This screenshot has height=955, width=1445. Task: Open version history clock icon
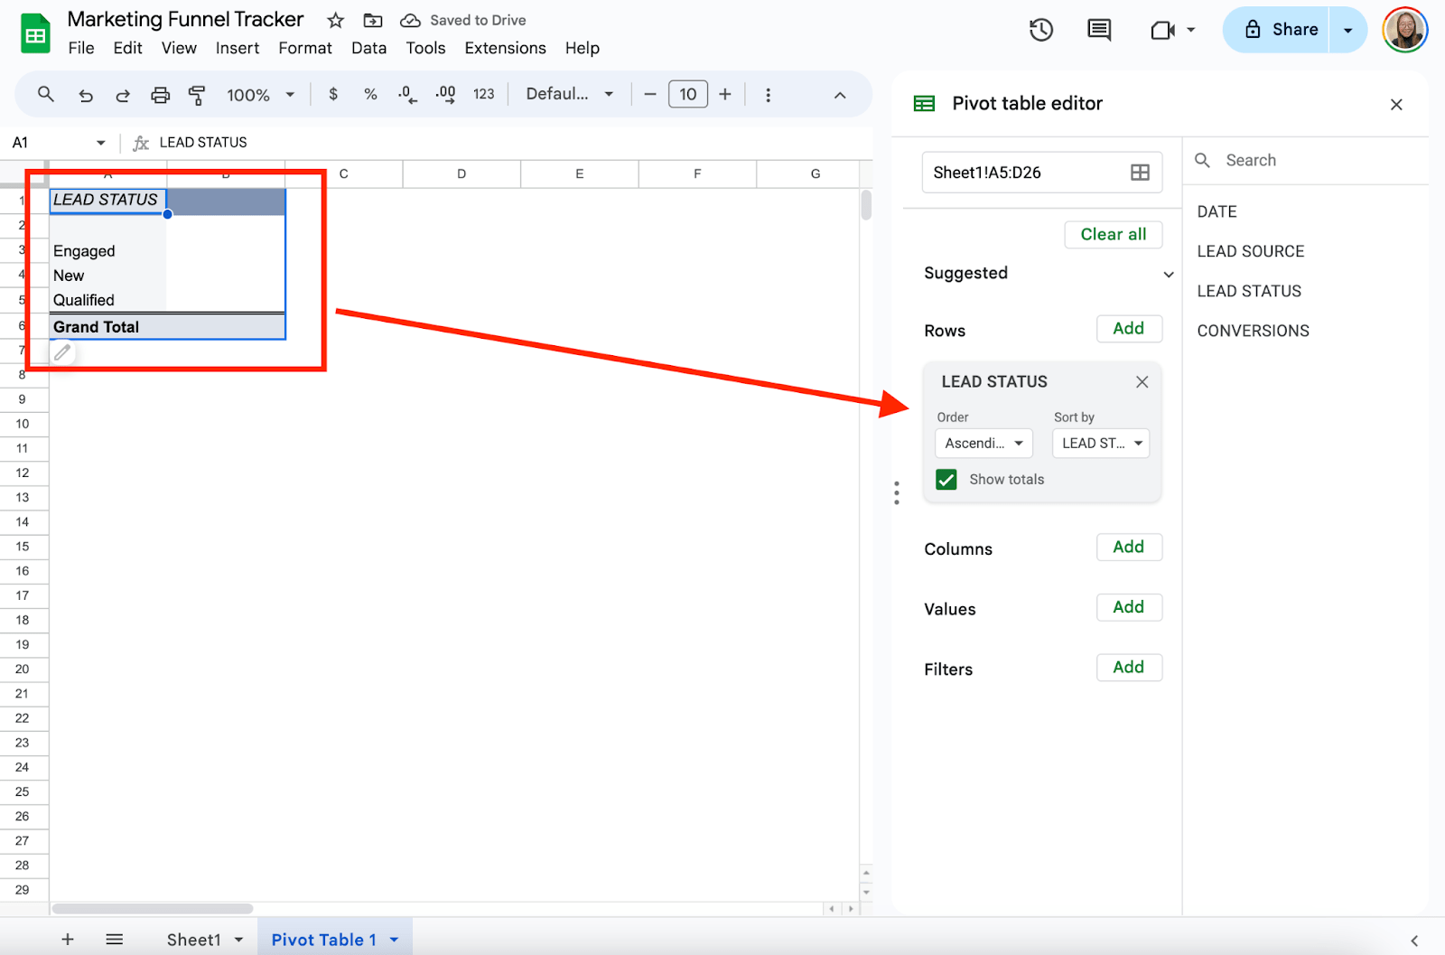click(x=1041, y=30)
